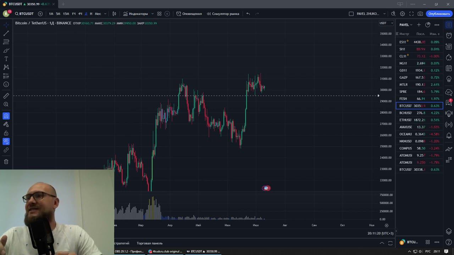Take a chart snapshot with camera icon
Screen dimensions: 454x255
point(420,14)
